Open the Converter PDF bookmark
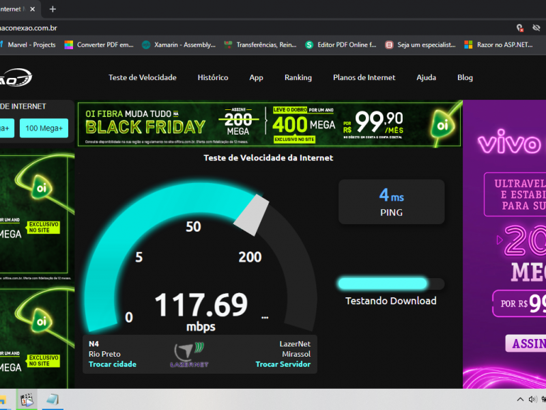The image size is (546, 410). 100,44
